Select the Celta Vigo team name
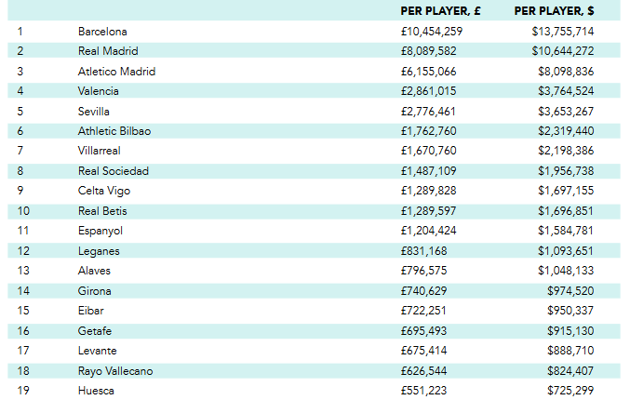This screenshot has height=400, width=630. [104, 191]
